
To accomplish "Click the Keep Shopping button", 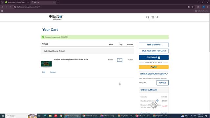I will (154, 45).
